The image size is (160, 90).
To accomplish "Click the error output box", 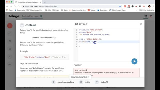I will [107, 72].
